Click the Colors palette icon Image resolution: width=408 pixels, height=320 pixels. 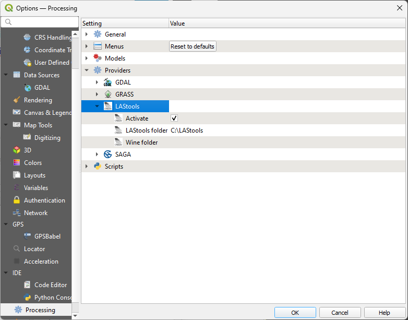click(x=17, y=162)
